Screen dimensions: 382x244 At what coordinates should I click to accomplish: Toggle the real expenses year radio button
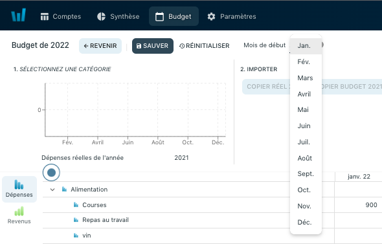coord(51,172)
